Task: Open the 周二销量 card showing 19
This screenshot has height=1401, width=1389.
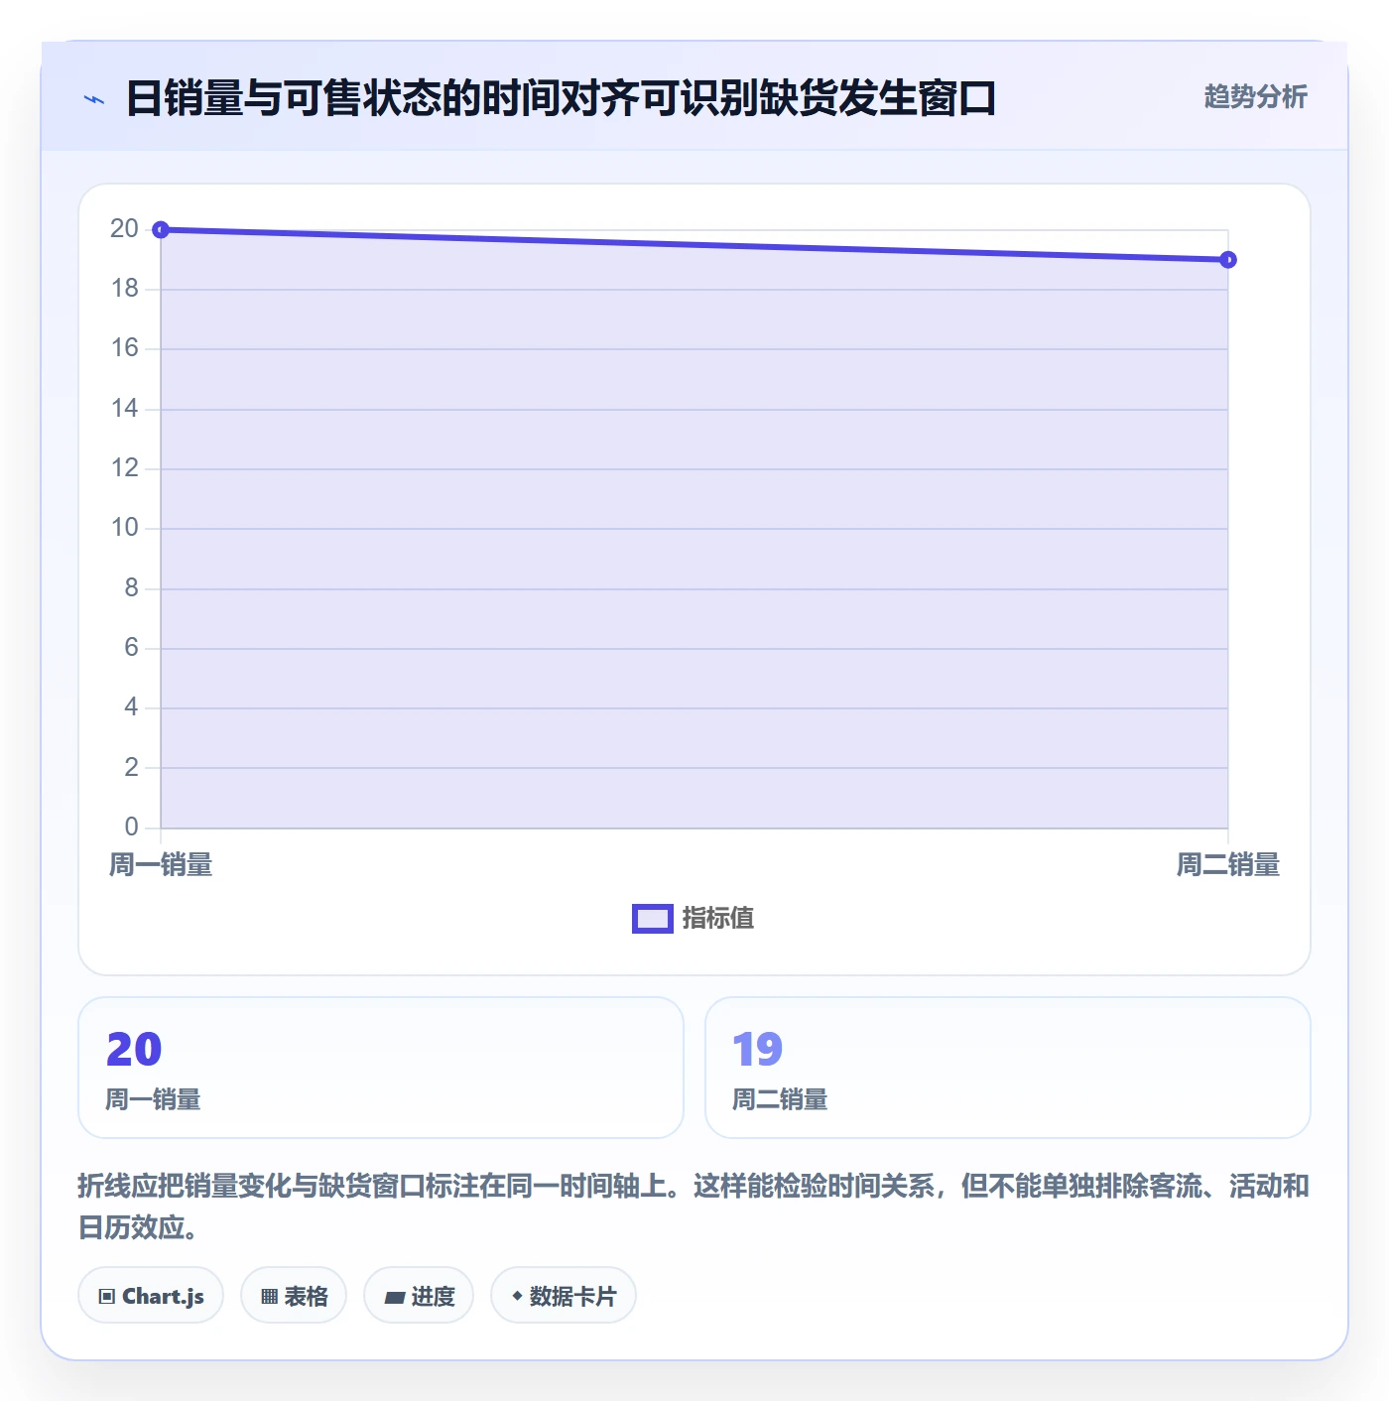Action: point(1008,1068)
